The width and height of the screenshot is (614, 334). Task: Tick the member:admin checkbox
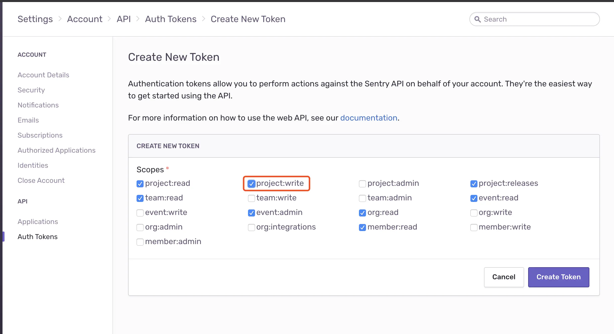point(140,242)
